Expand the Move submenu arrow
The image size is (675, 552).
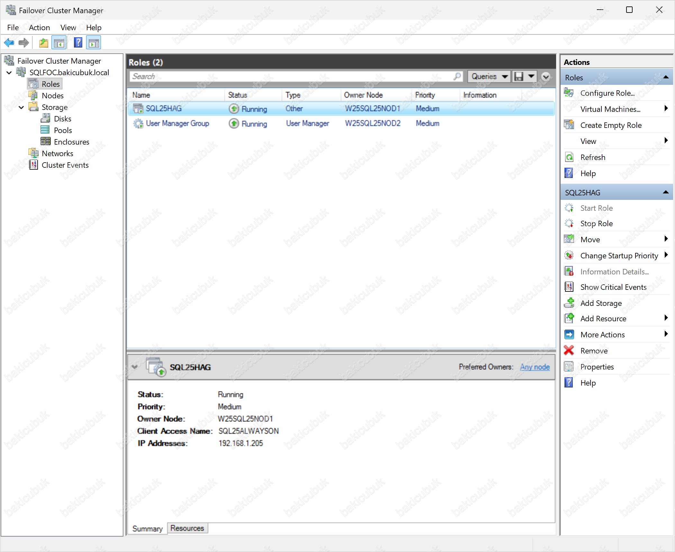[666, 239]
